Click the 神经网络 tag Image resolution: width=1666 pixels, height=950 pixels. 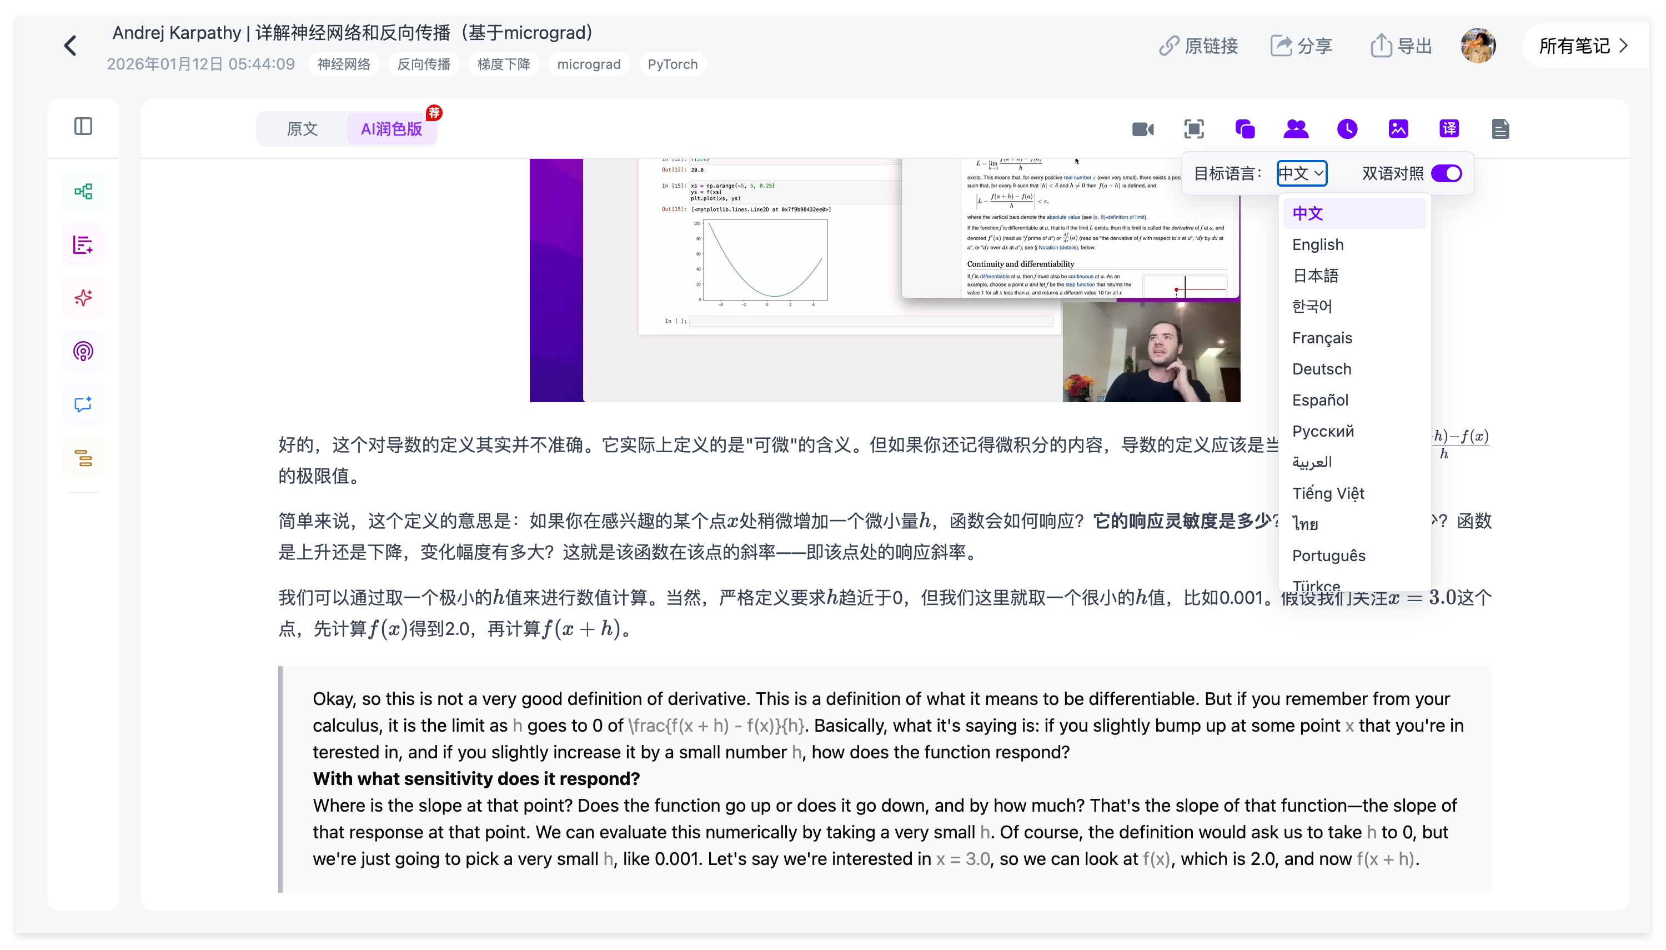coord(344,64)
